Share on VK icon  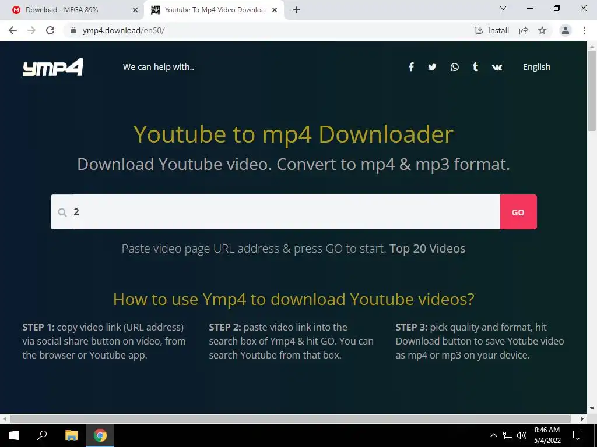pos(497,68)
